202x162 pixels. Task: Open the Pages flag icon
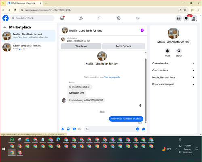(x=100, y=18)
